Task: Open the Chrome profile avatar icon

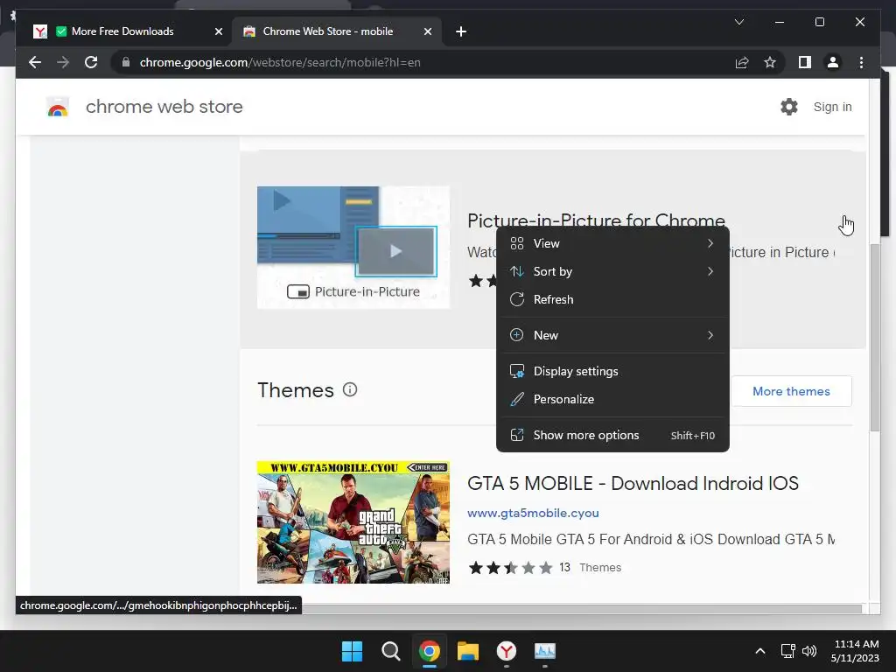Action: pyautogui.click(x=833, y=62)
